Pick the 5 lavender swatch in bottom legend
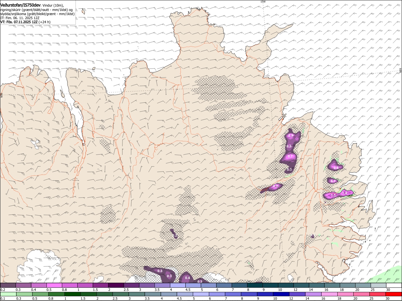402x301 pixels. (x=201, y=294)
